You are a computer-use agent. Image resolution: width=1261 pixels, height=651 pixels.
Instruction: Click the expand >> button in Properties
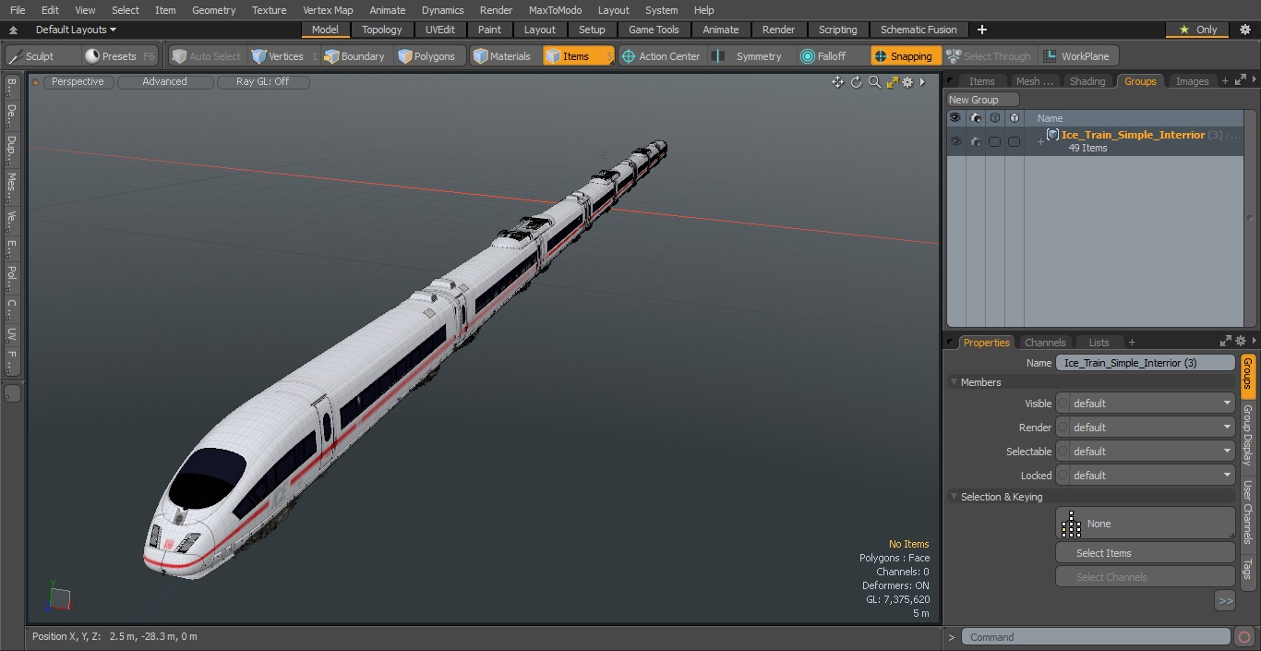(1225, 601)
